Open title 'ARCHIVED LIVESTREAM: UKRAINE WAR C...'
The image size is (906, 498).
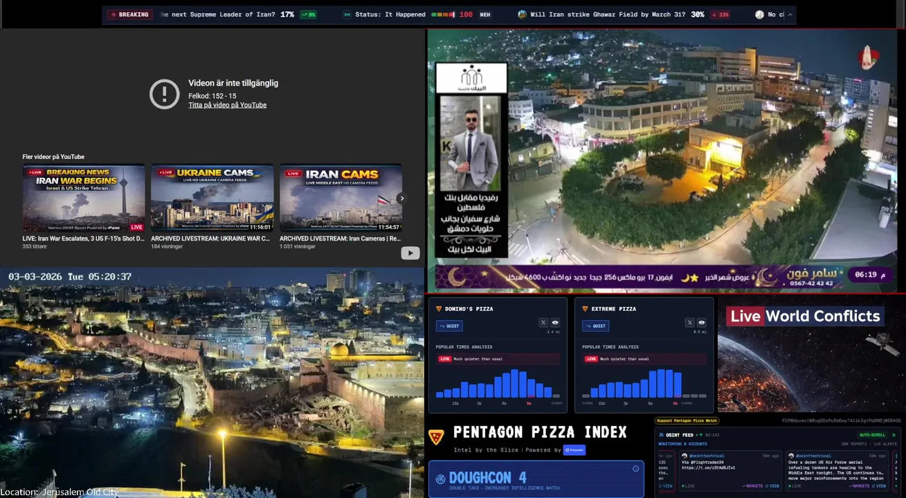(210, 239)
